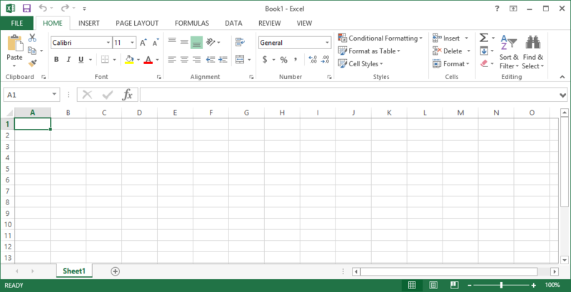Toggle Top Align for cells
This screenshot has height=292, width=571.
[172, 42]
